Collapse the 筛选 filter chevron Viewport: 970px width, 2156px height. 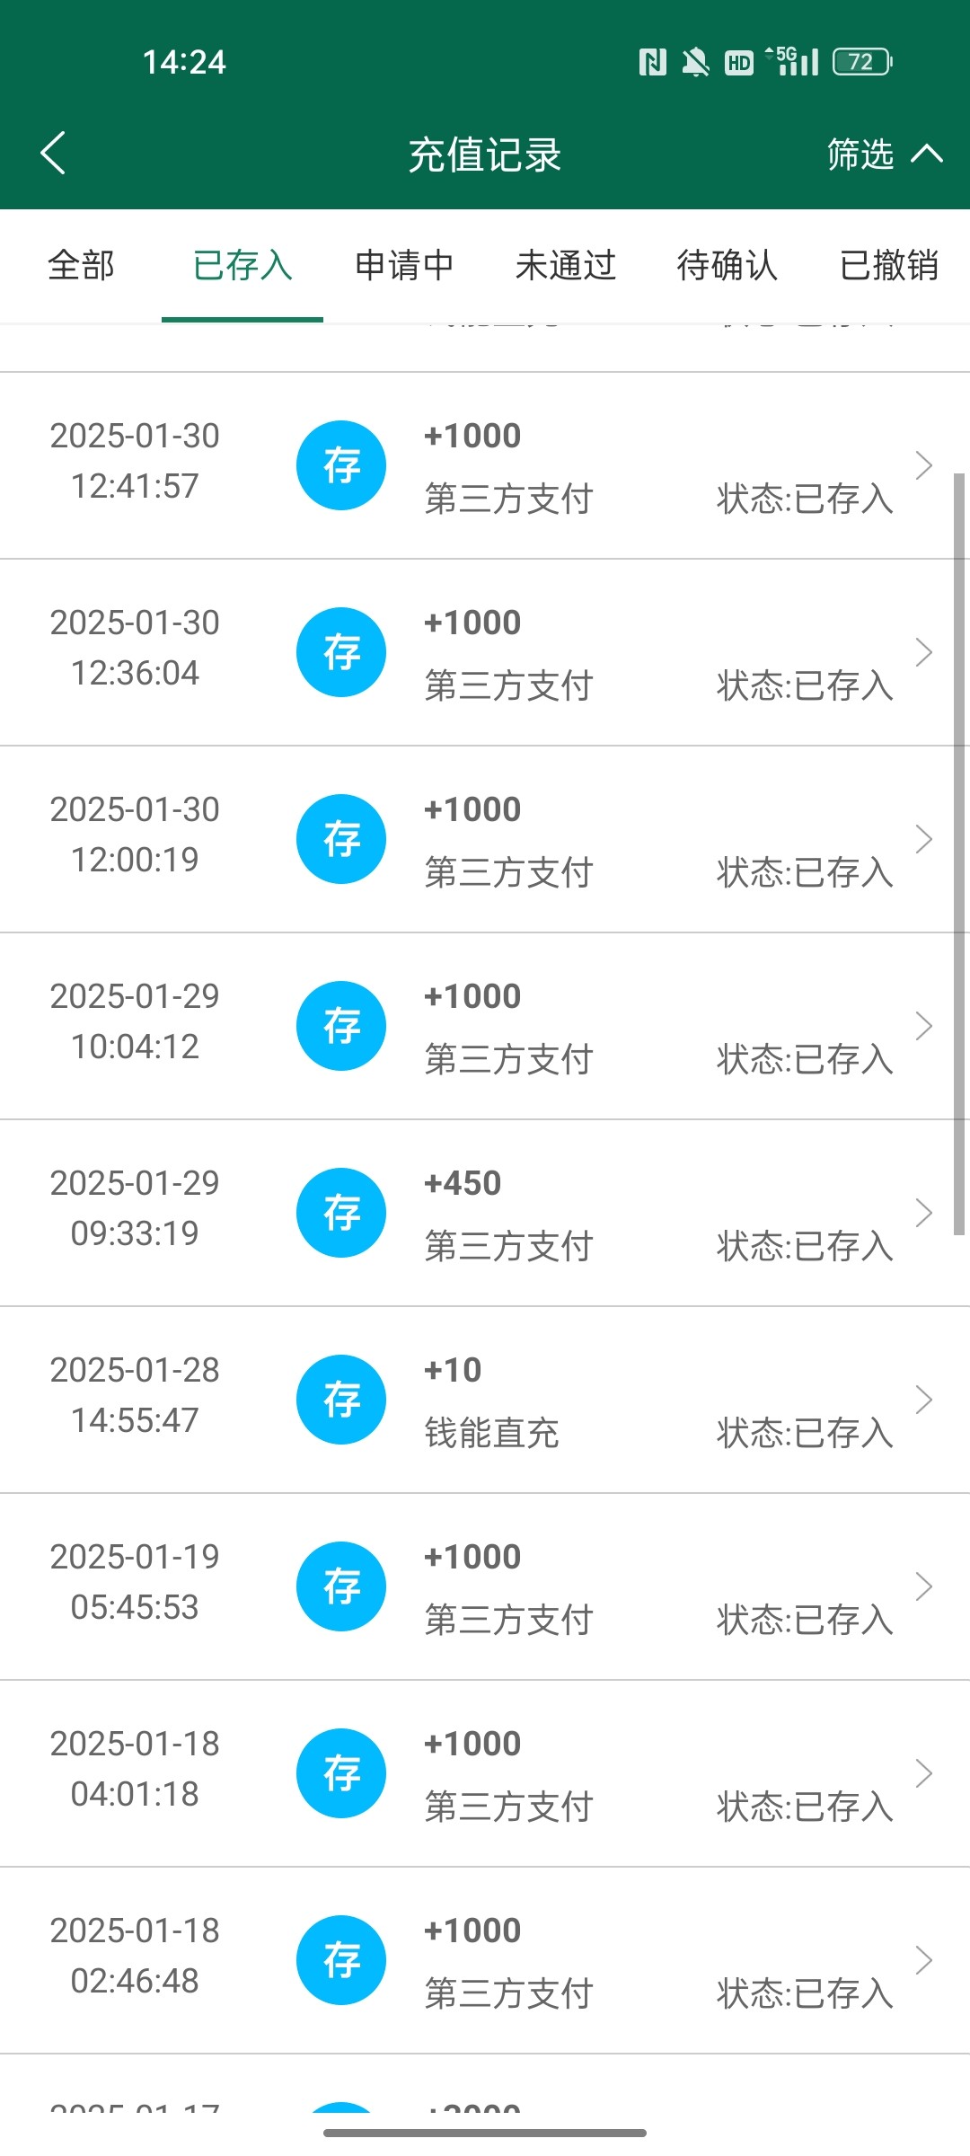(x=927, y=155)
